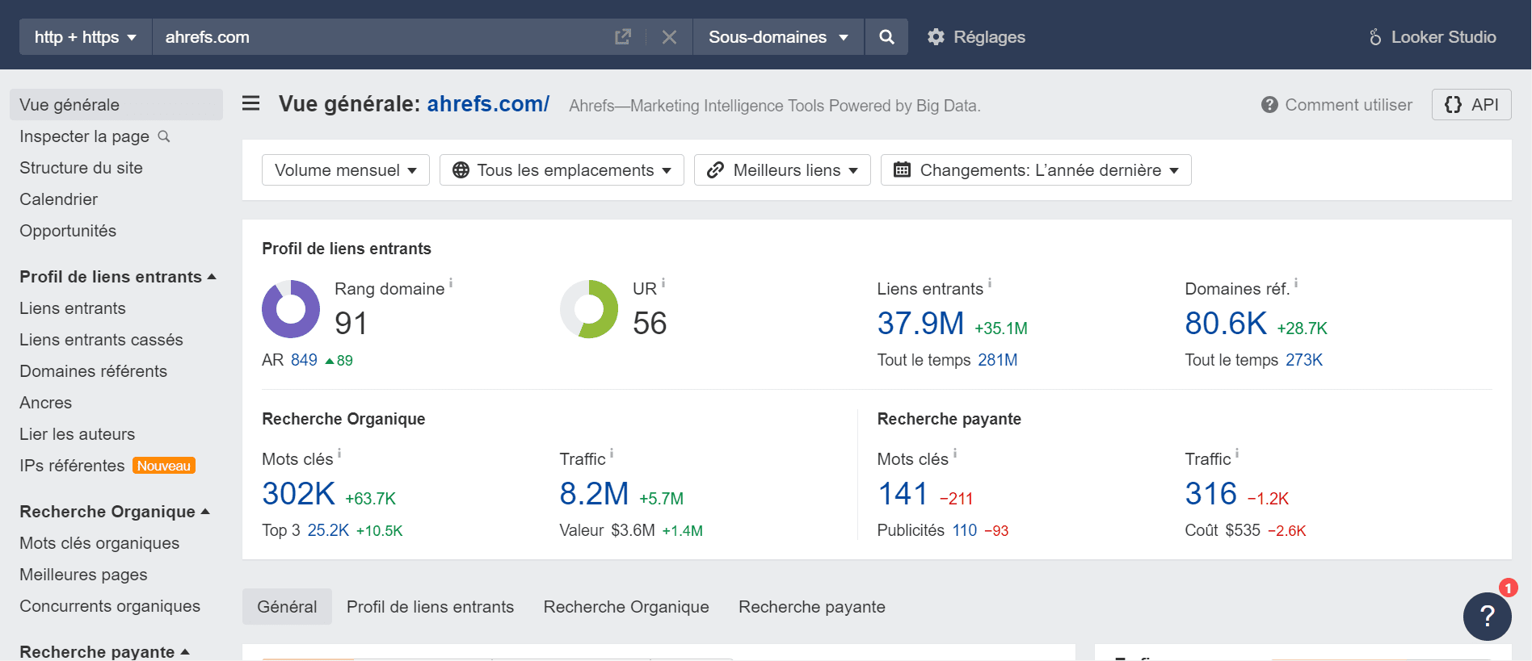Click the 302K organic keywords value

pos(298,494)
